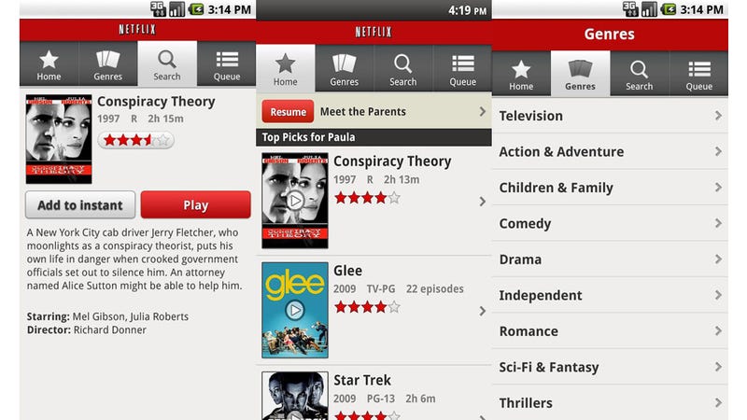Expand Sci-Fi & Fantasy genre chevron
The height and width of the screenshot is (420, 747).
click(x=718, y=367)
